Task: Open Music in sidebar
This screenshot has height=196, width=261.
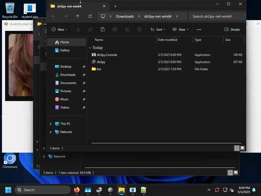Action: pos(67,99)
